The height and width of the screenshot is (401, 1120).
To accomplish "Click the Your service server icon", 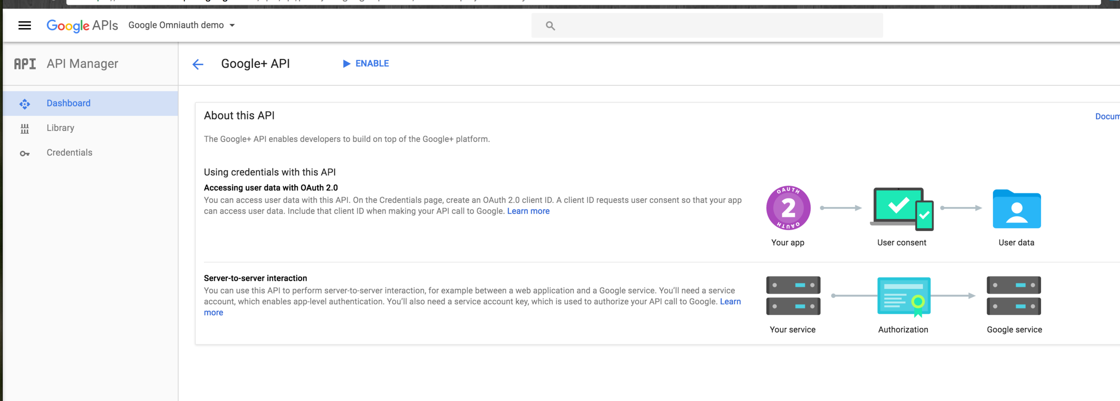I will tap(793, 295).
